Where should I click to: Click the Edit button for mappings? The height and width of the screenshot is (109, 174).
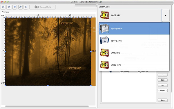[x=163, y=80]
